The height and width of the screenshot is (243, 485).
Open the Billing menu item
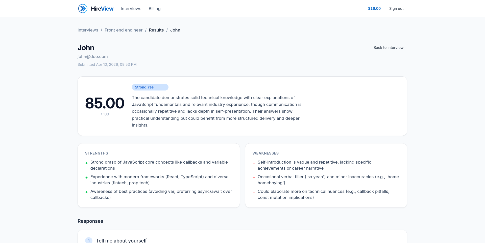pos(154,8)
